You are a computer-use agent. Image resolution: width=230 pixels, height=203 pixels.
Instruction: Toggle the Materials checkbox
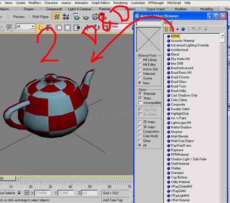pos(140,93)
